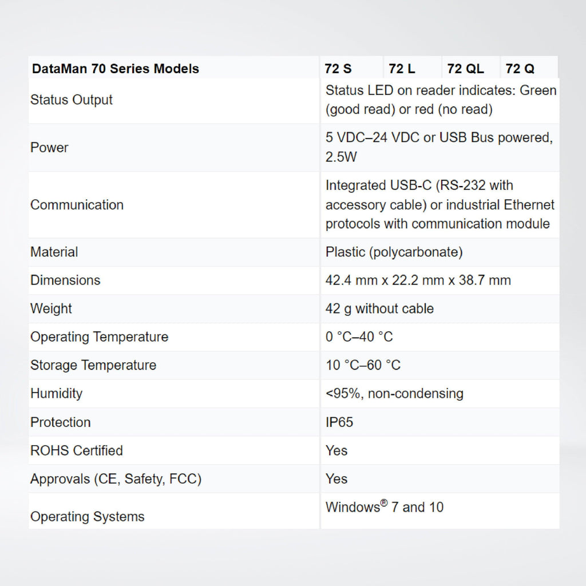This screenshot has height=586, width=586.
Task: Select the Status Output row label
Action: point(72,100)
